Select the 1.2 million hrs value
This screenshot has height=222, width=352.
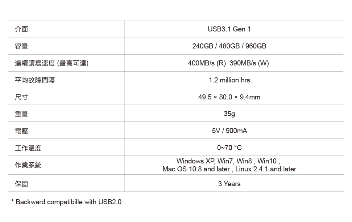229,80
